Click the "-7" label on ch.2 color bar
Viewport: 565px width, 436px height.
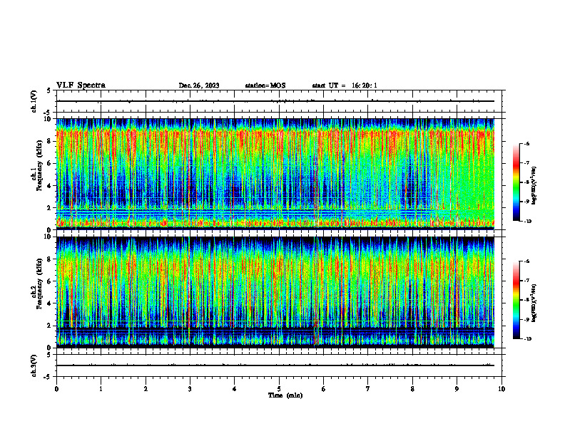click(527, 281)
